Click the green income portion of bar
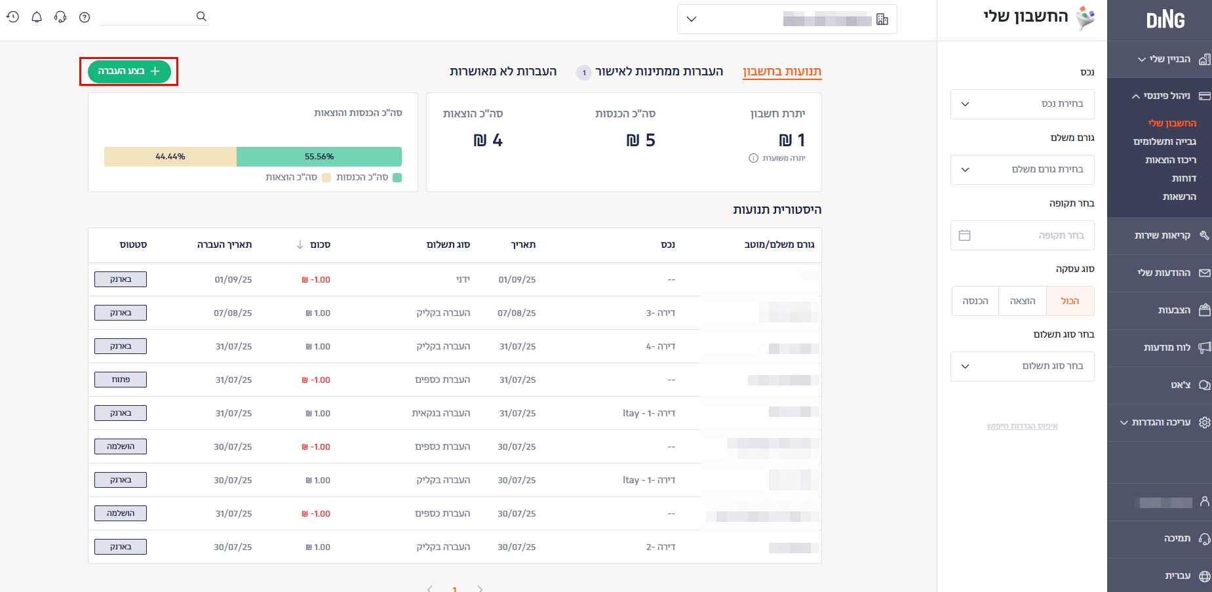Screen dimensions: 1212x592 319,157
